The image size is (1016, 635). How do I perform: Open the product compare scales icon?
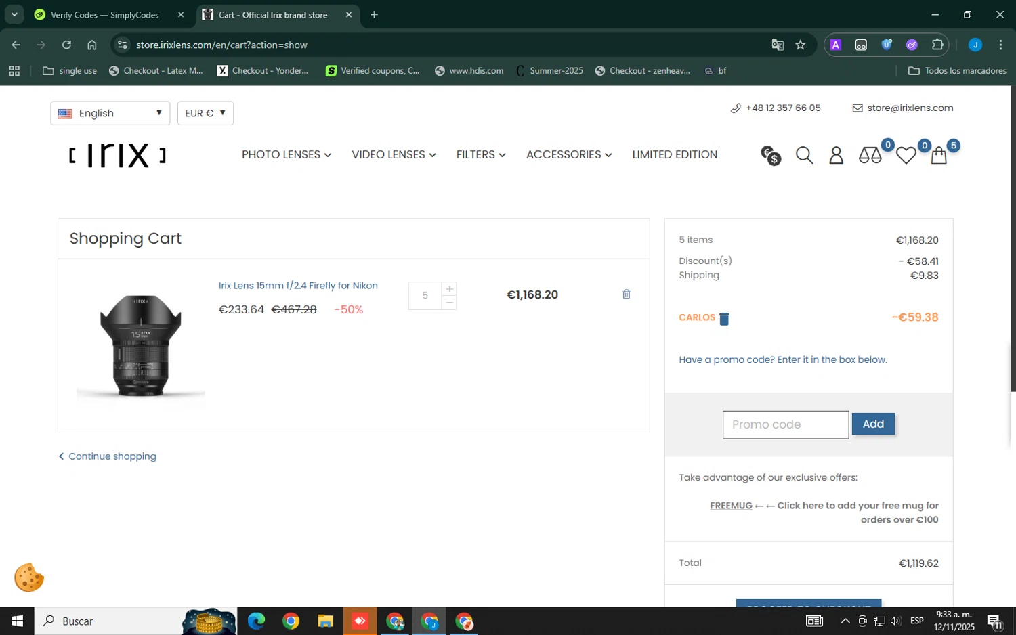(x=870, y=156)
